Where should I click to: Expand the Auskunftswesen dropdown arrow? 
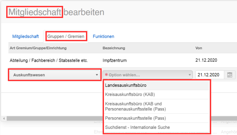(x=97, y=75)
